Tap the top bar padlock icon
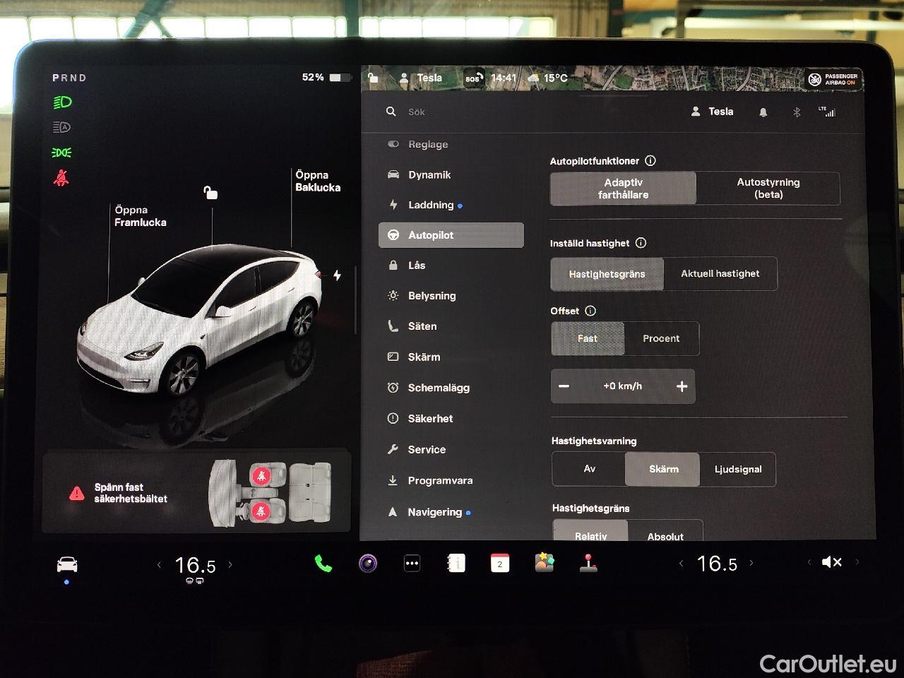 373,78
